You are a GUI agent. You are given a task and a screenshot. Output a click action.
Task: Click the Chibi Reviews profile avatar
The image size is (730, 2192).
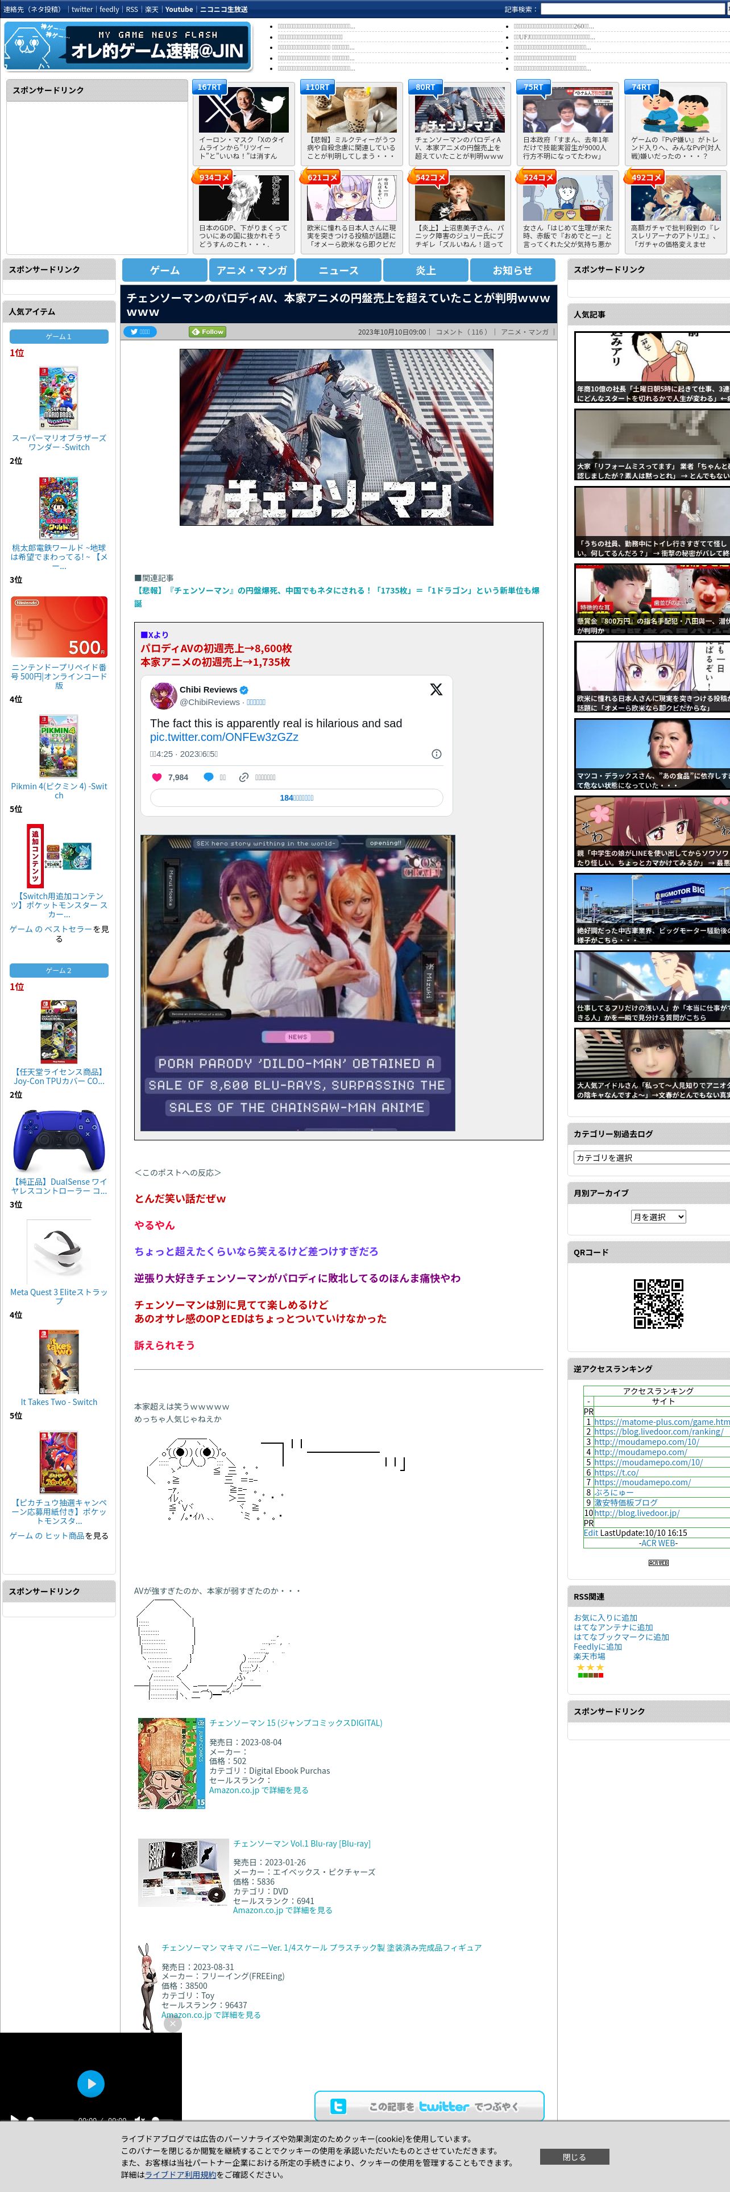point(163,695)
